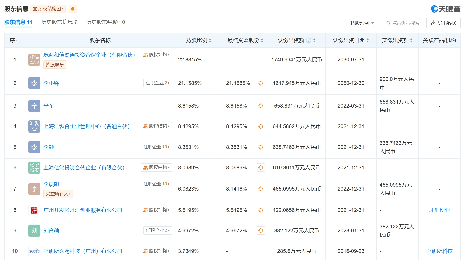Open 李小锋 shareholder link
The image size is (465, 263).
pos(51,83)
